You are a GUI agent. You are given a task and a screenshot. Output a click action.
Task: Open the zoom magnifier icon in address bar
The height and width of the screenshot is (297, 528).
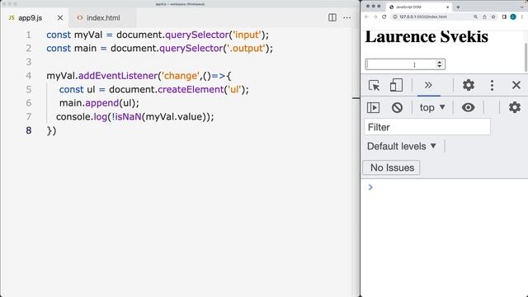pyautogui.click(x=475, y=16)
